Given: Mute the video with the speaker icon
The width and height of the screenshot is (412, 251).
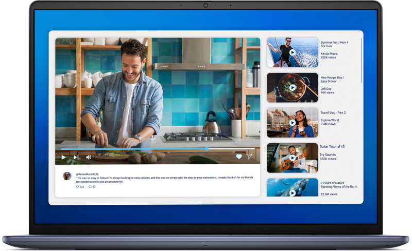Looking at the screenshot, I should click(89, 157).
